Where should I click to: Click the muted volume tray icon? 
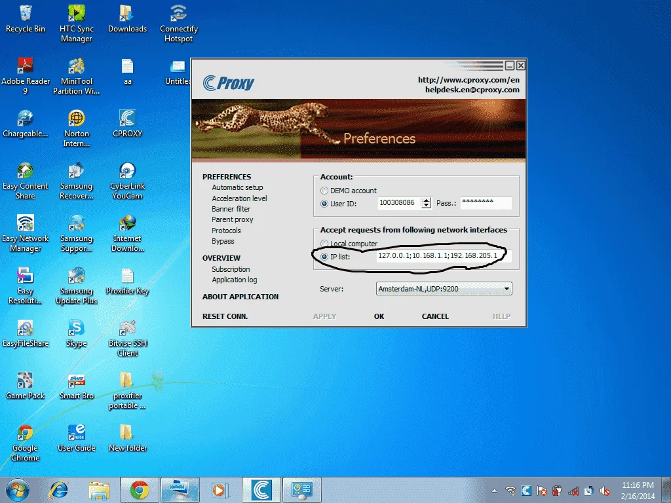coord(605,491)
